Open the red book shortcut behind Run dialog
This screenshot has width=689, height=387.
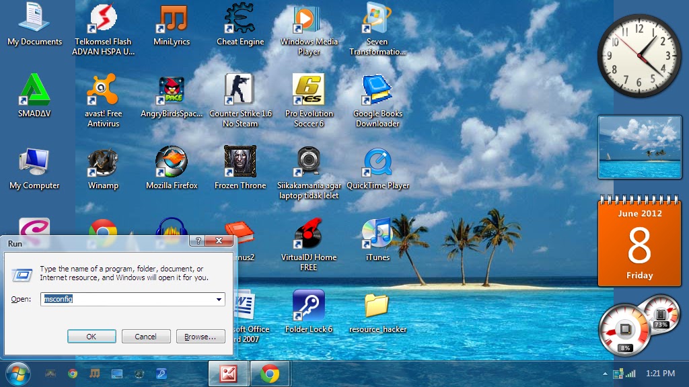(240, 232)
